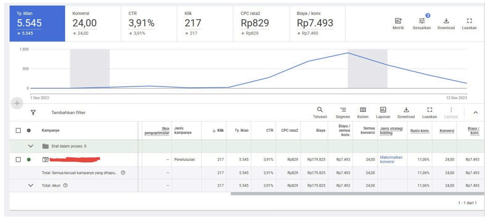
Task: Tick the select-all header checkbox
Action: (18, 131)
